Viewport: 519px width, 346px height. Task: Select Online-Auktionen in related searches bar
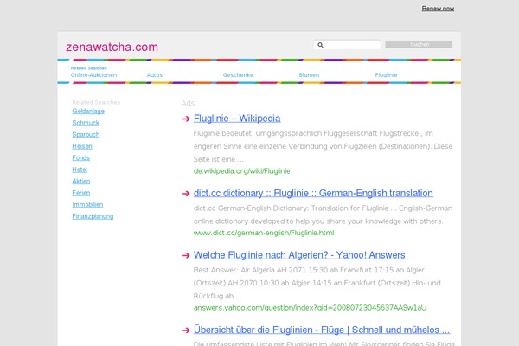click(x=93, y=75)
